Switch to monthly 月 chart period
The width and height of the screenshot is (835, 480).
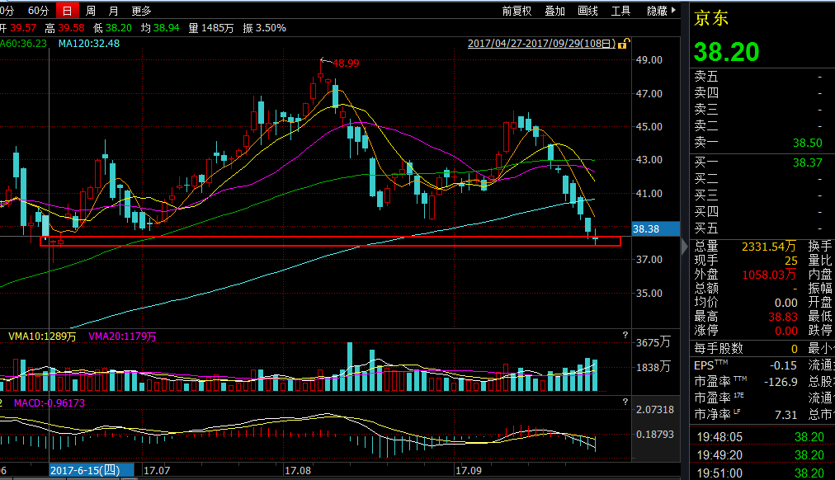(113, 11)
